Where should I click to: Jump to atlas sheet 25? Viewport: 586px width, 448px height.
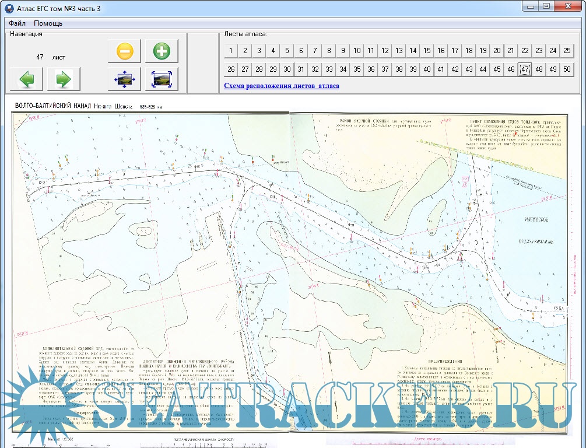point(567,51)
